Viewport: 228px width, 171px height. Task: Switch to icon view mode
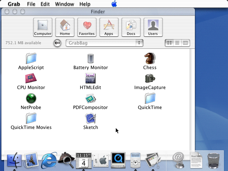pyautogui.click(x=169, y=43)
